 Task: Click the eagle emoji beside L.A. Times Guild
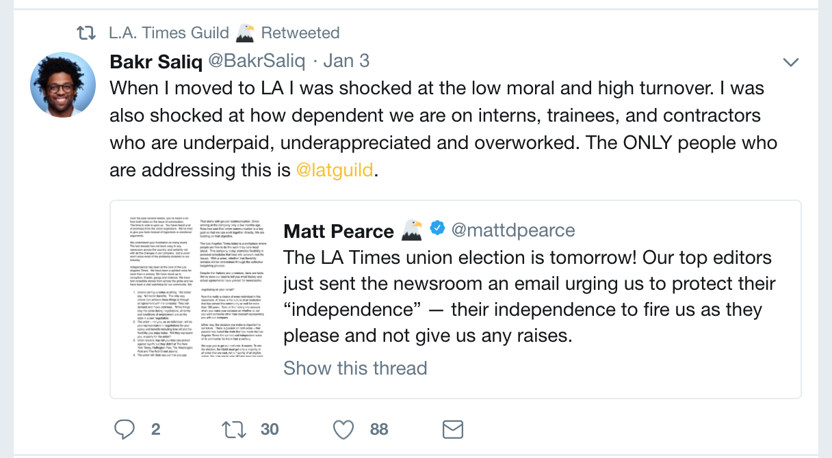coord(244,32)
